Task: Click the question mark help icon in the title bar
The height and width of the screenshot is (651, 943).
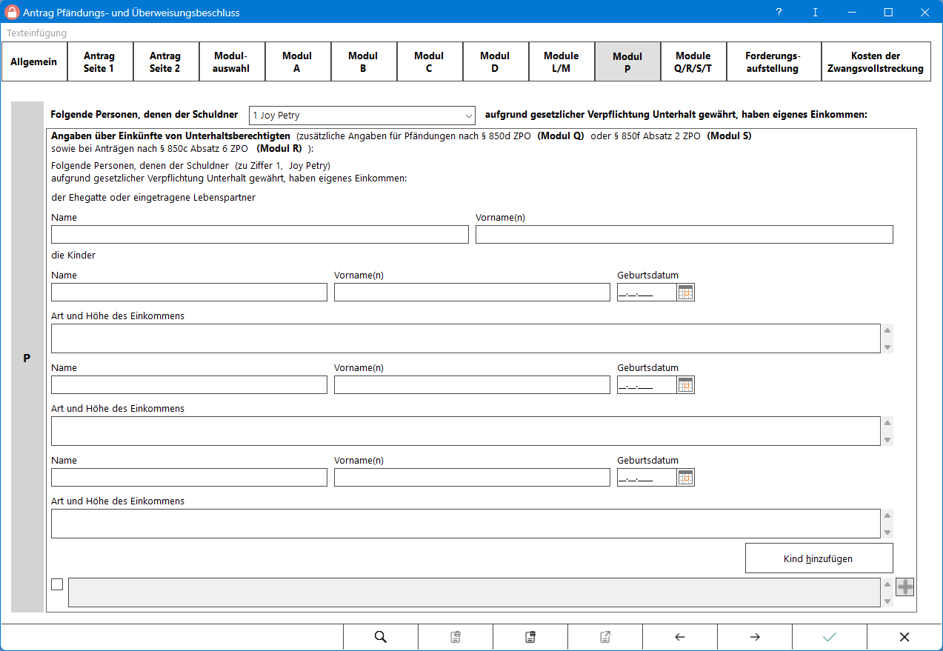Action: [x=779, y=13]
